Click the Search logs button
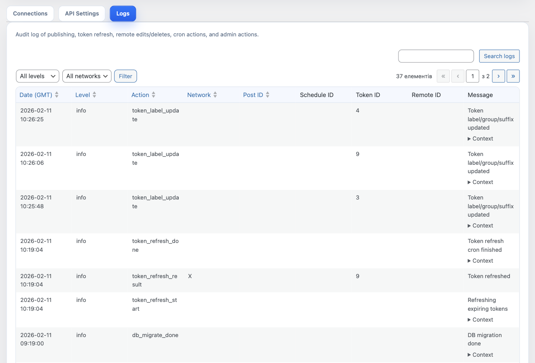The image size is (535, 363). [499, 56]
